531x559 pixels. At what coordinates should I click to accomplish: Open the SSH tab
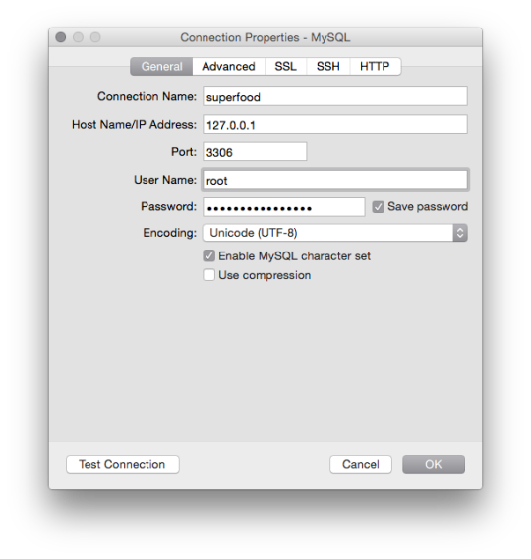tap(328, 66)
